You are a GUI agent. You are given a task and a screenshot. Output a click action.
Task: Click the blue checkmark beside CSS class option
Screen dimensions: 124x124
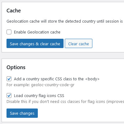point(9,79)
